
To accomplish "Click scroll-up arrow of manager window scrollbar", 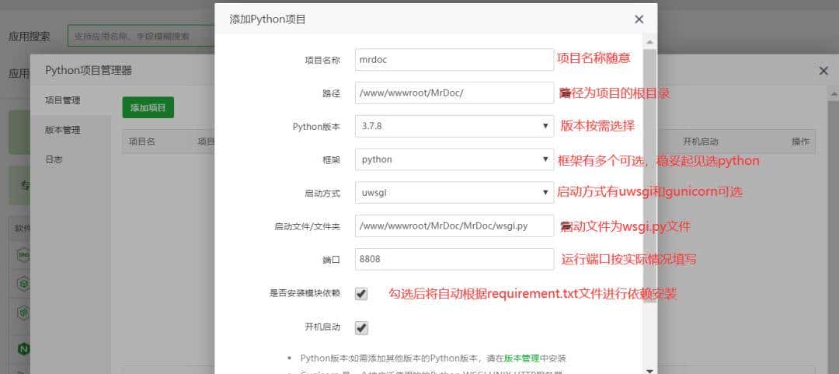I will coord(833,94).
